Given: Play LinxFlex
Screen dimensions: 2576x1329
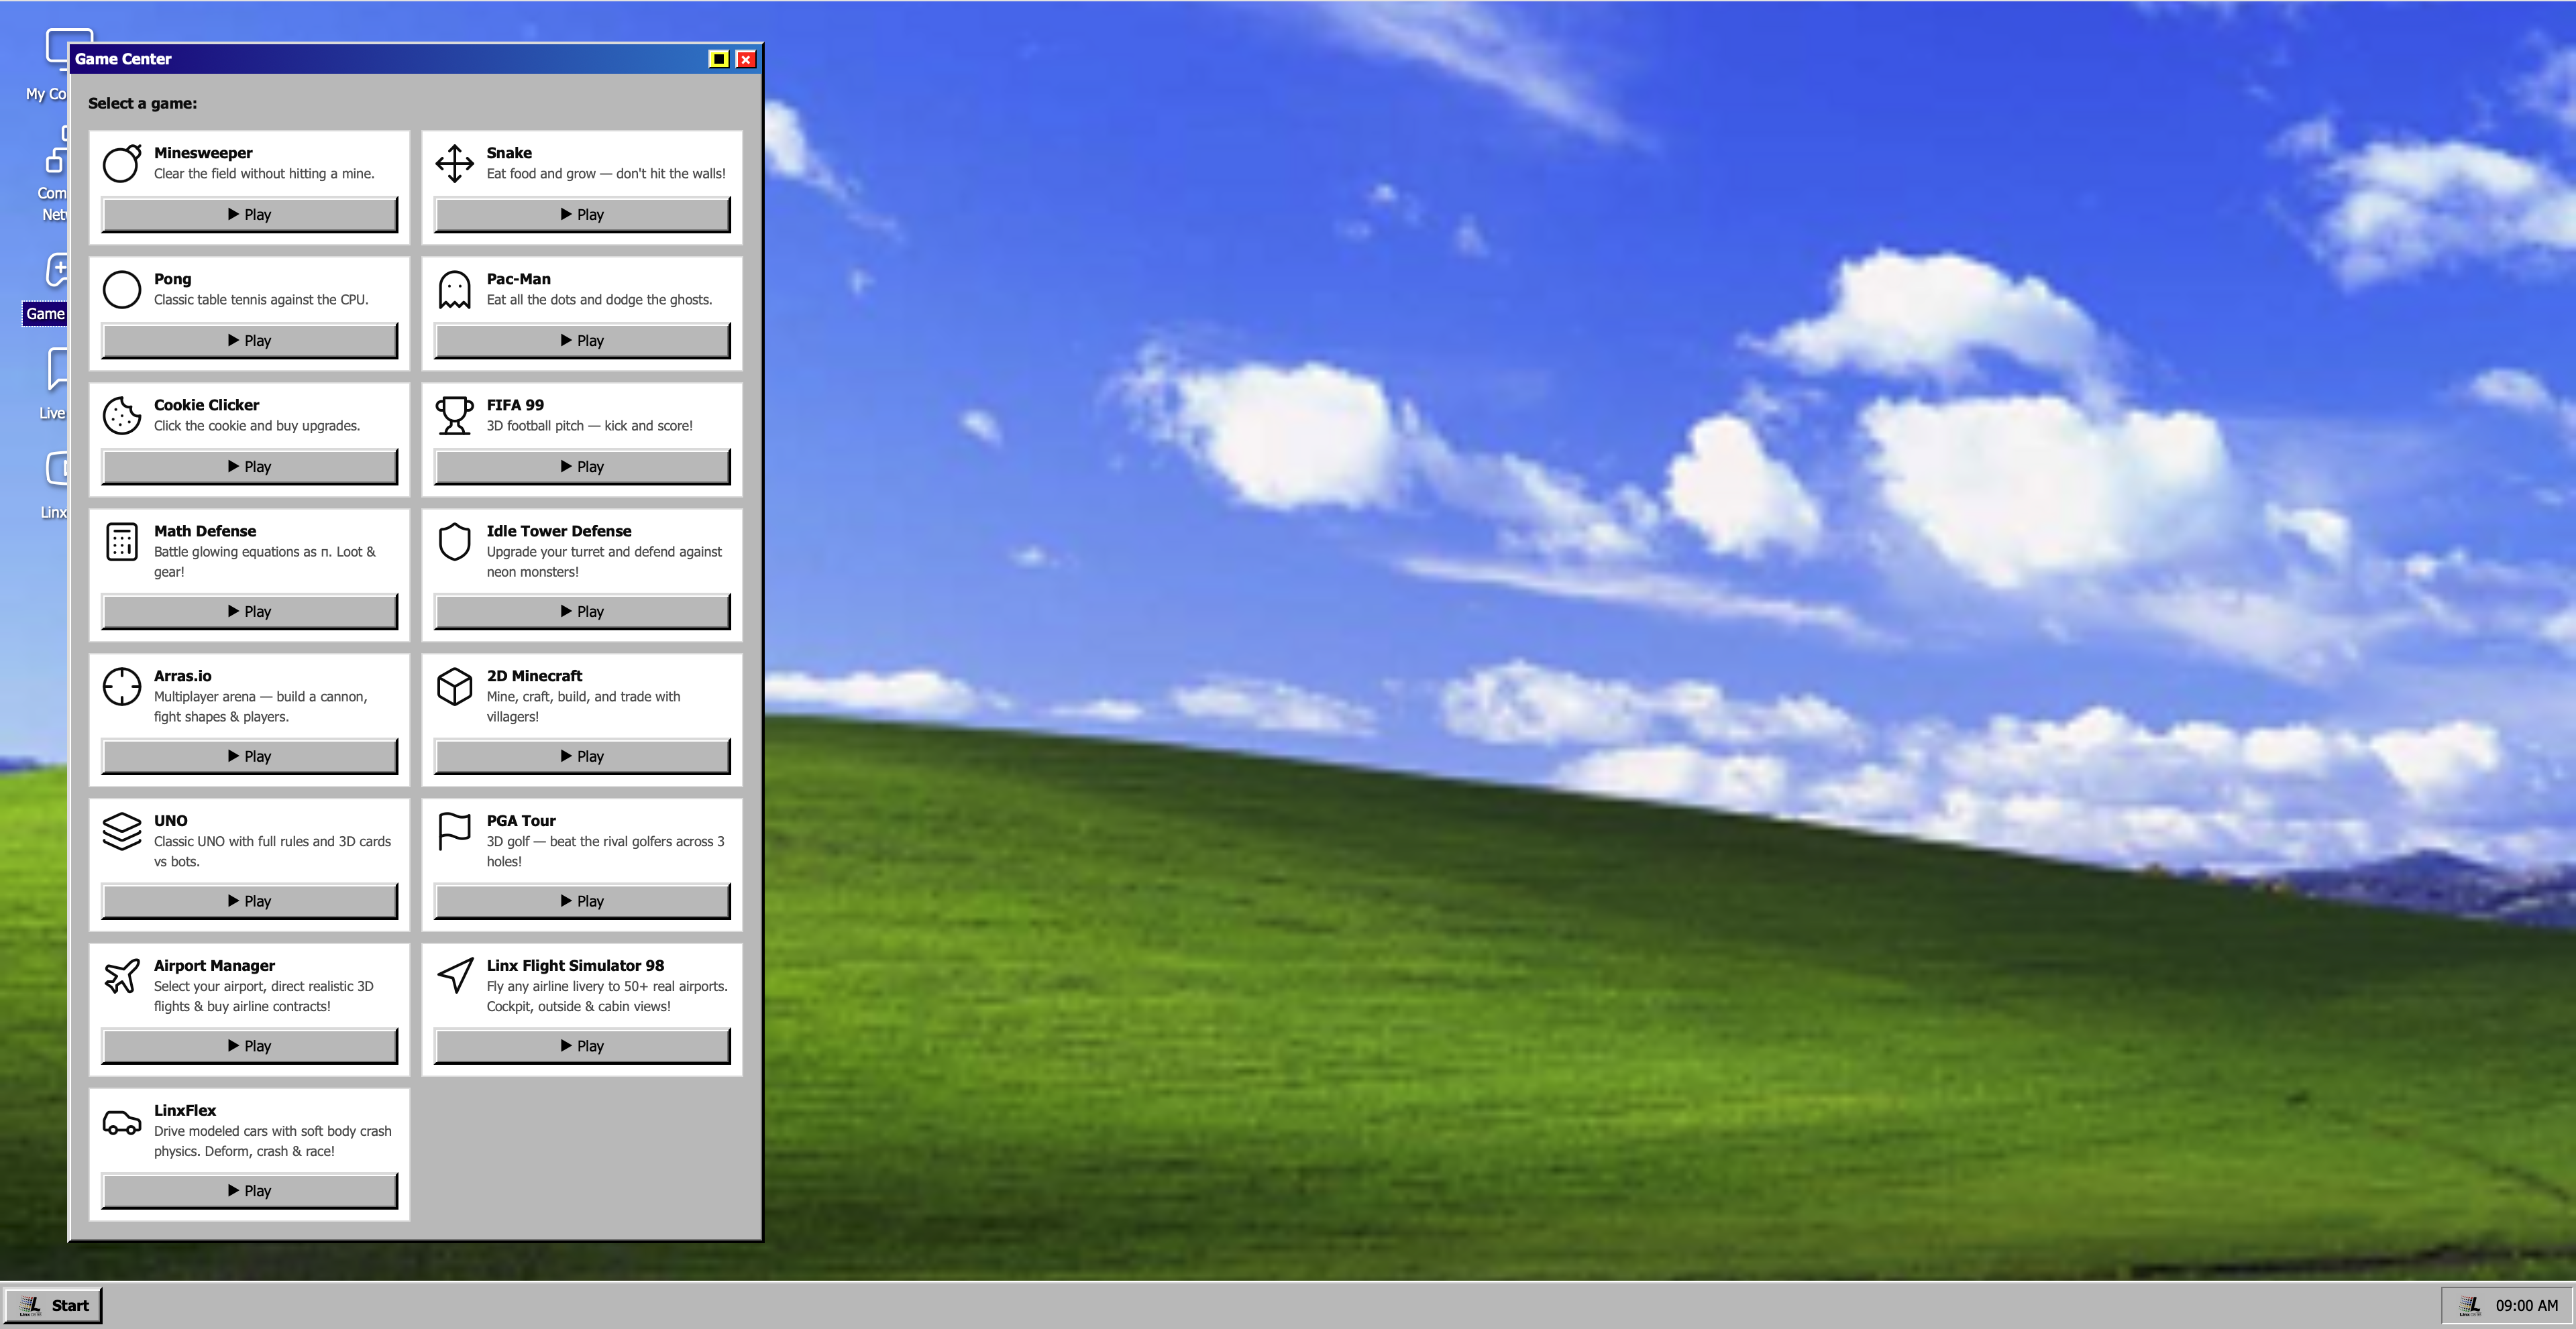Looking at the screenshot, I should coord(250,1191).
